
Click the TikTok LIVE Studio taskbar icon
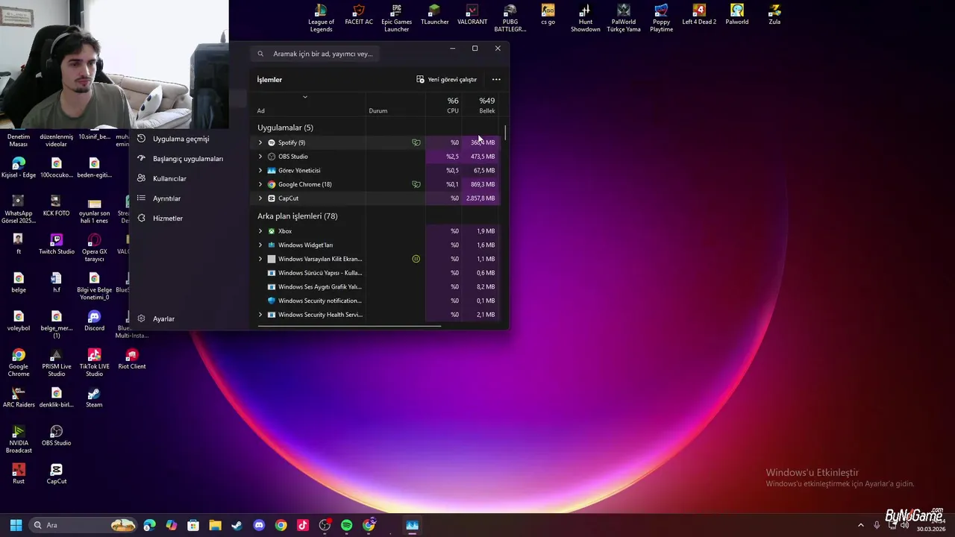[303, 525]
